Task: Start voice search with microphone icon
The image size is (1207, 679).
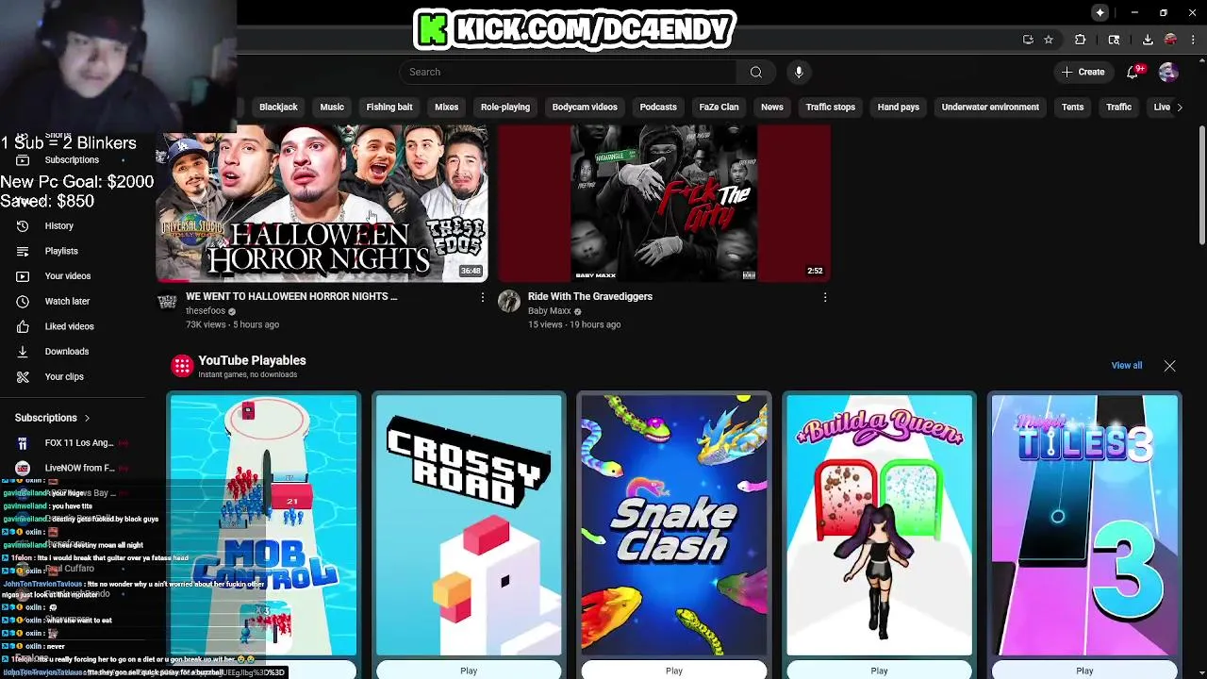Action: (x=799, y=72)
